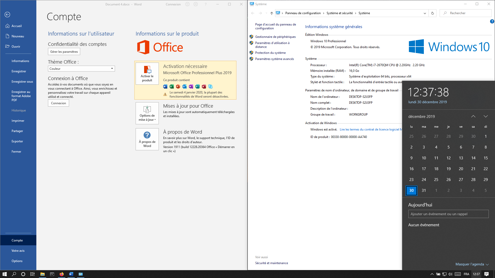Viewport: 495px width, 278px height.
Task: Open Imprimer in Word sidebar
Action: coord(18,121)
